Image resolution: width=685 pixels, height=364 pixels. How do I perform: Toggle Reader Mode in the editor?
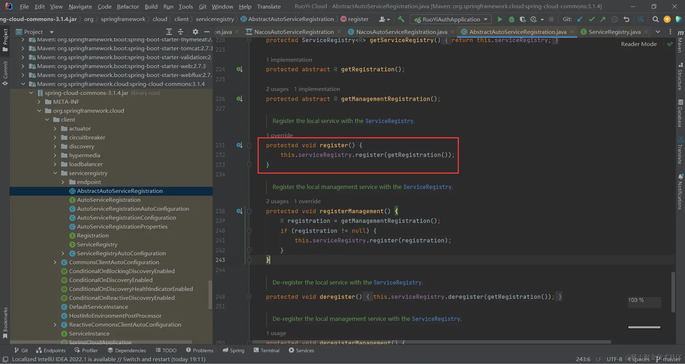click(639, 44)
